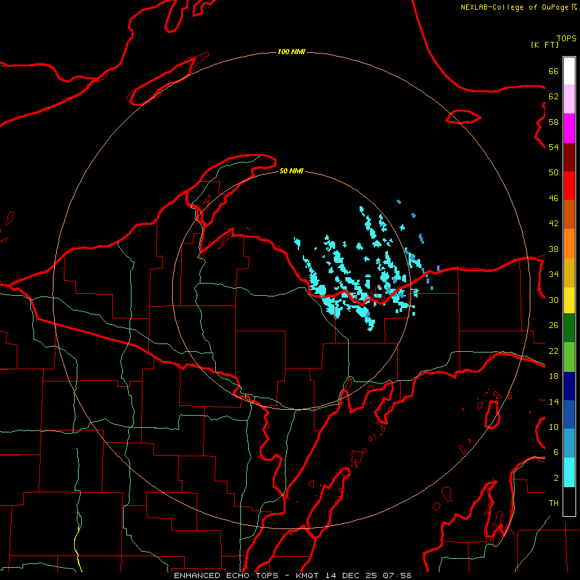The height and width of the screenshot is (580, 580).
Task: Click the '54' legend value
Action: 554,147
